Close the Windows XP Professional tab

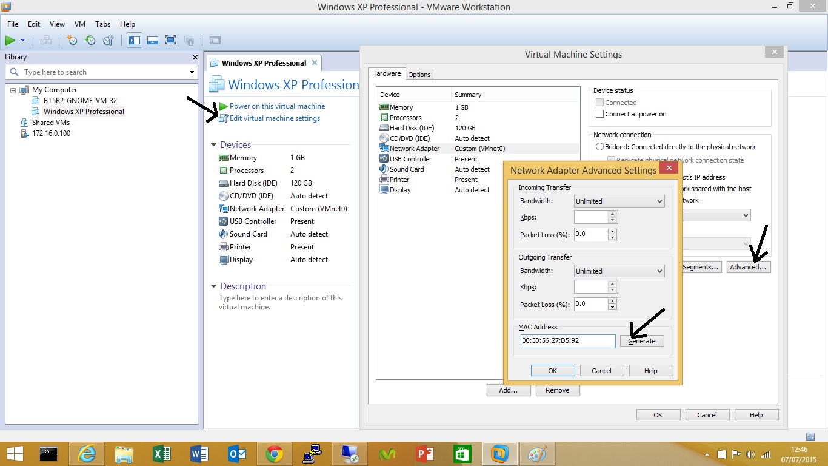315,62
